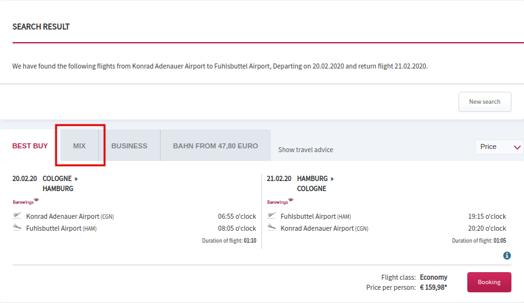
Task: Click departure plane icon beside Fuhlsbuttel return flight
Action: pyautogui.click(x=271, y=216)
